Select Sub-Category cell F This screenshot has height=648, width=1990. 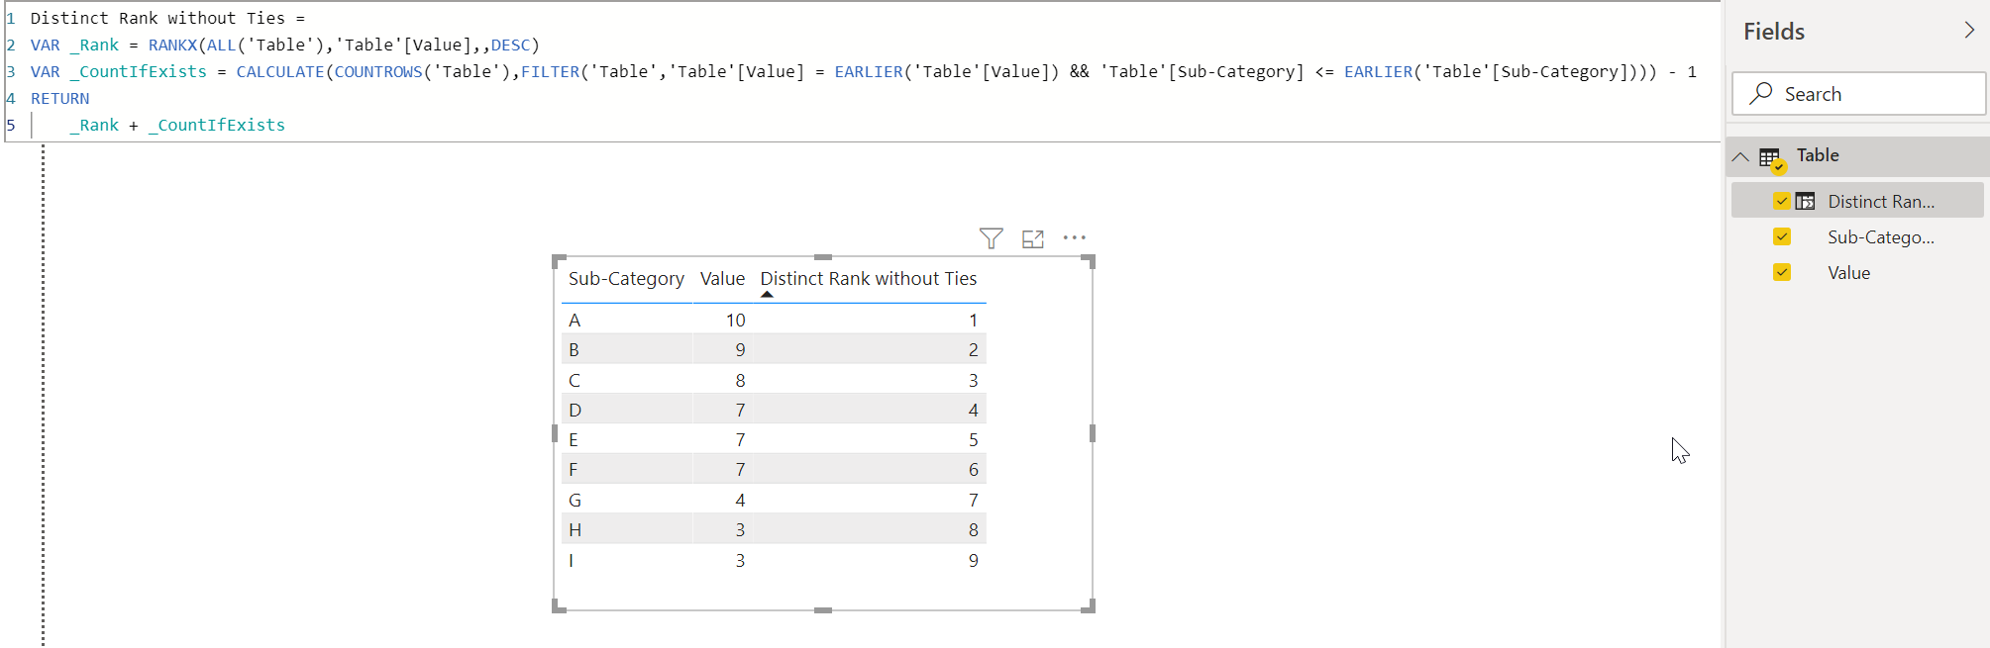573,470
